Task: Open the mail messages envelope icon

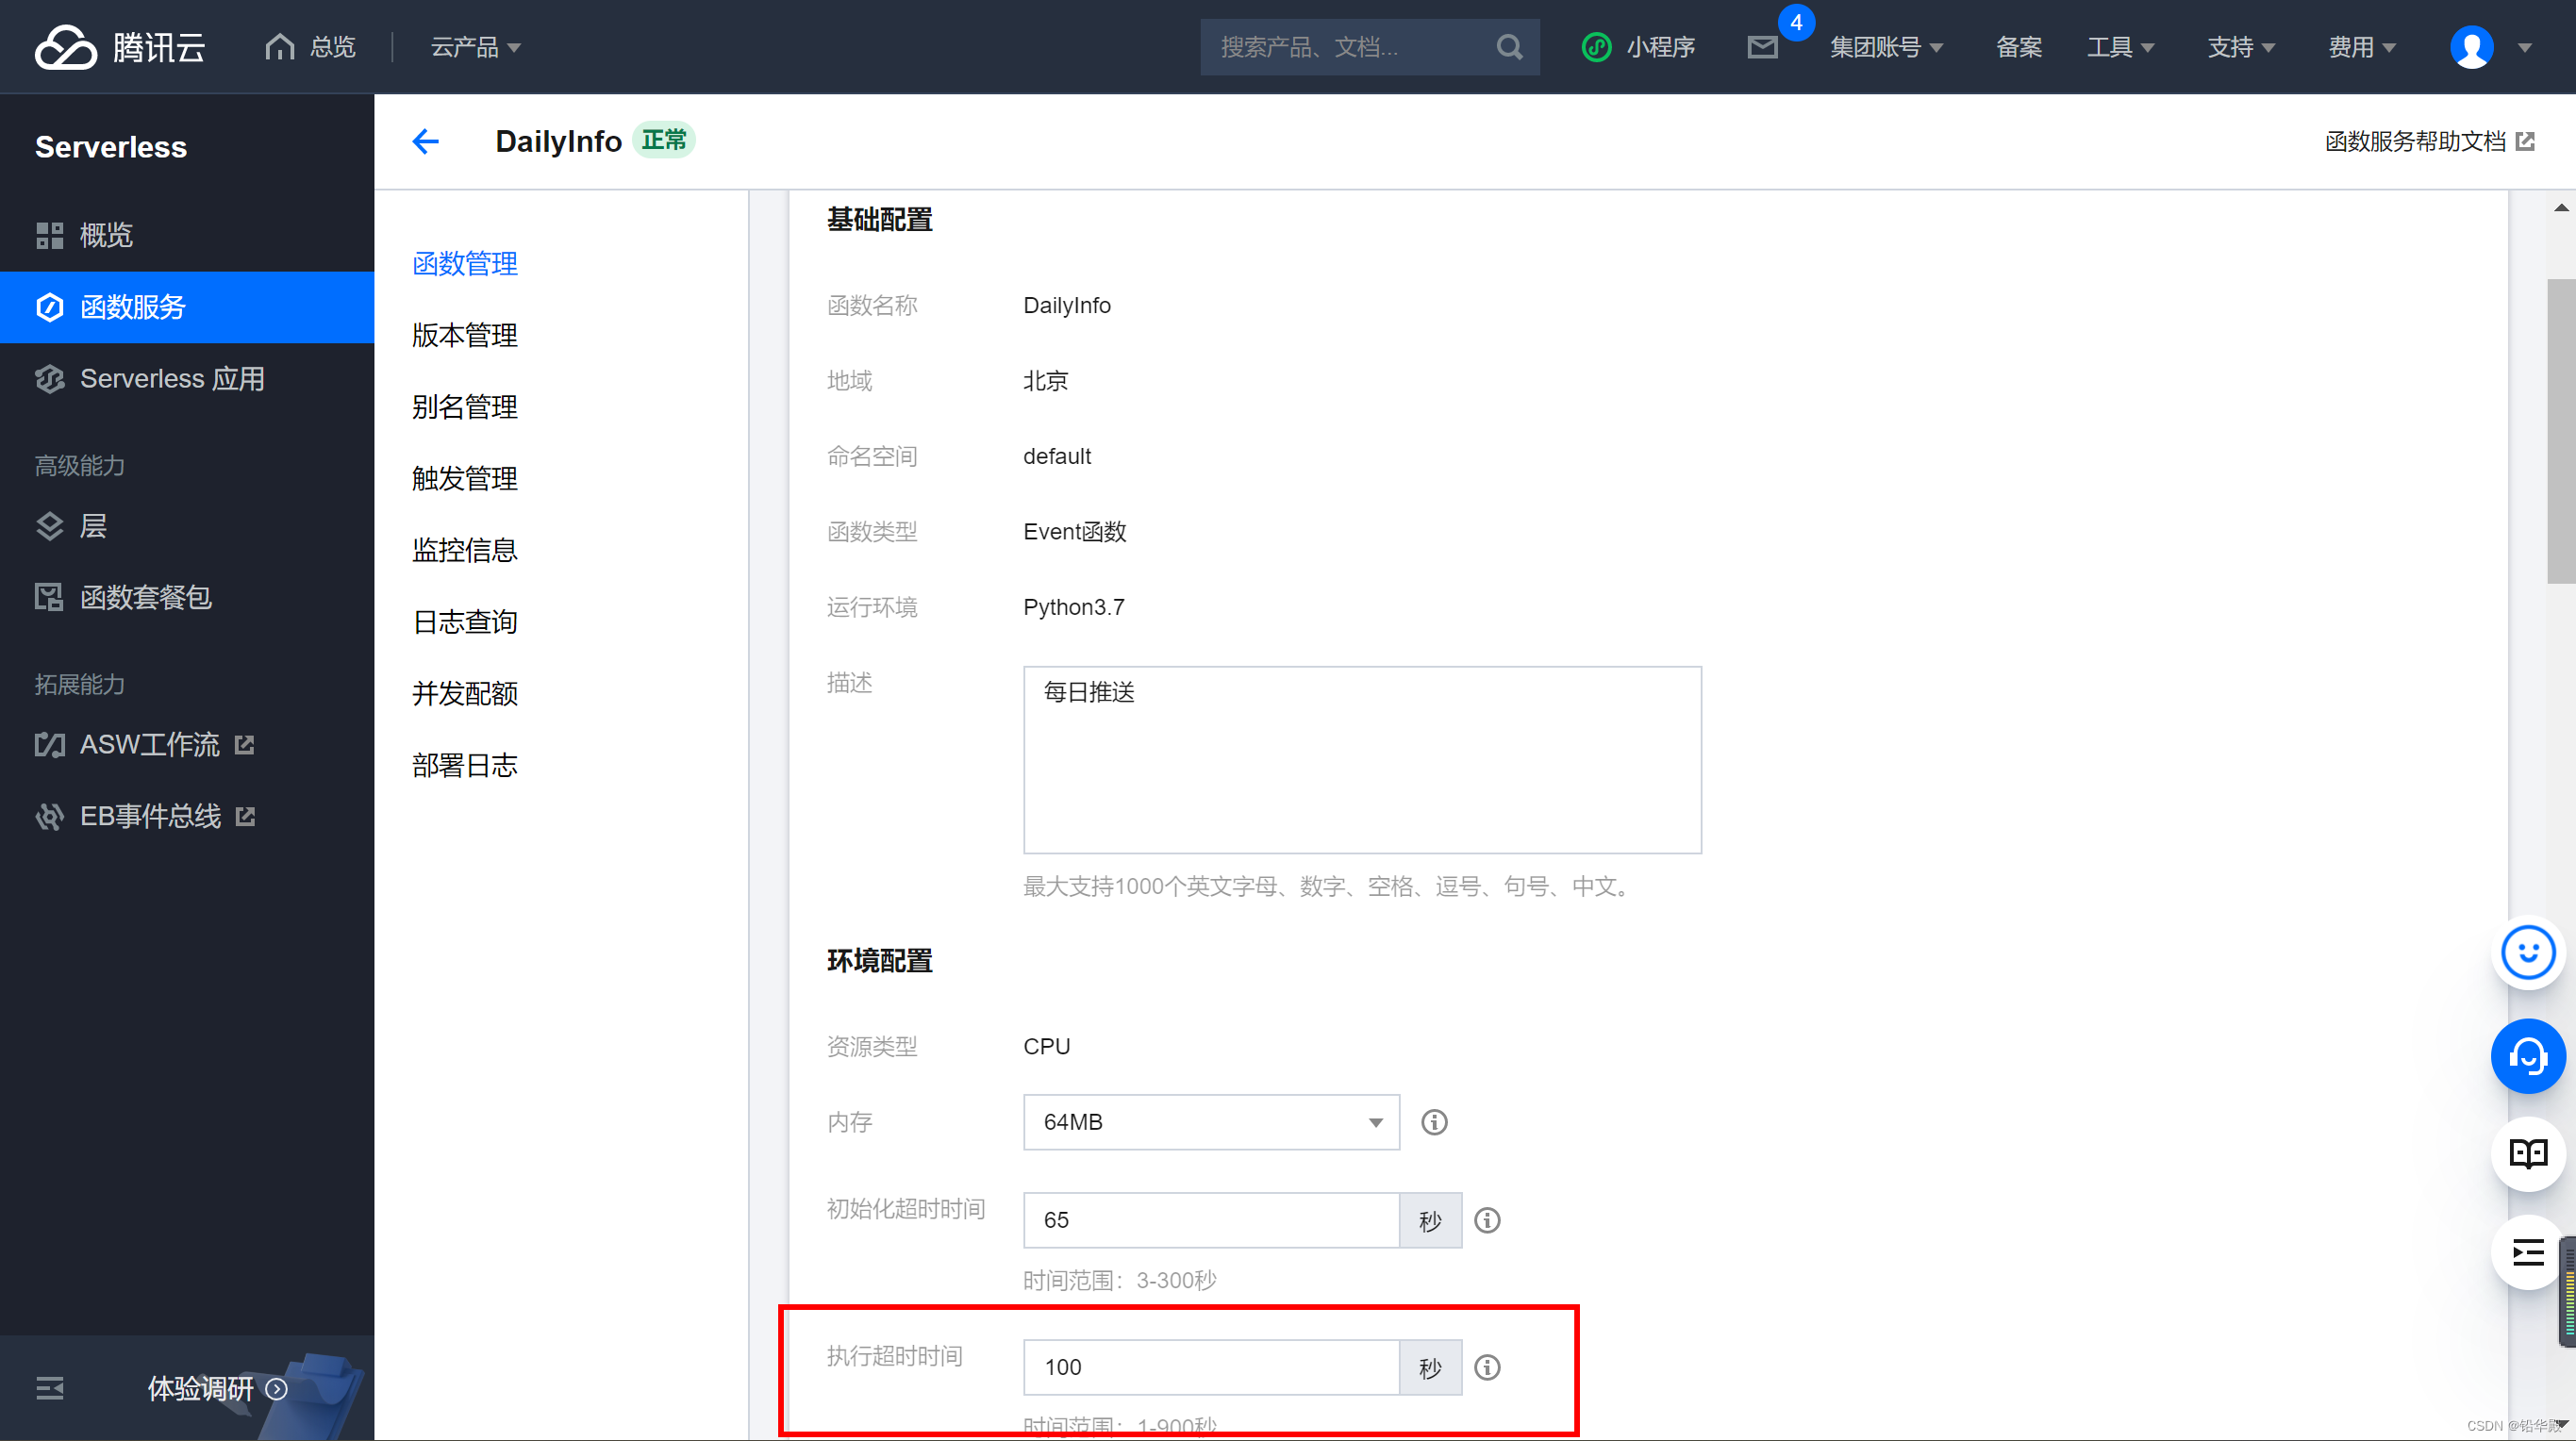Action: [x=1762, y=47]
